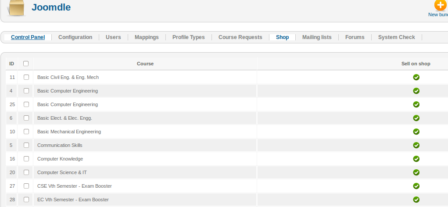Click green checkmark for Basic Elect. & Elec. Engg.
The image size is (448, 207).
416,118
